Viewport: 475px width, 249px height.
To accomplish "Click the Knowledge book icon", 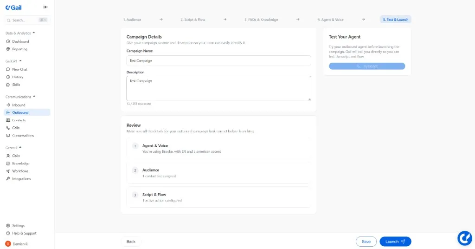I will (8, 163).
